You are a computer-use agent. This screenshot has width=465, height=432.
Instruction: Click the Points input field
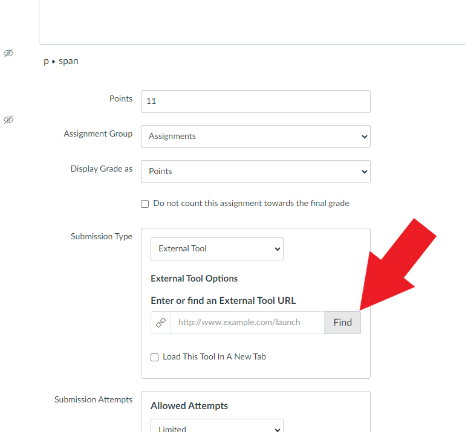point(255,102)
